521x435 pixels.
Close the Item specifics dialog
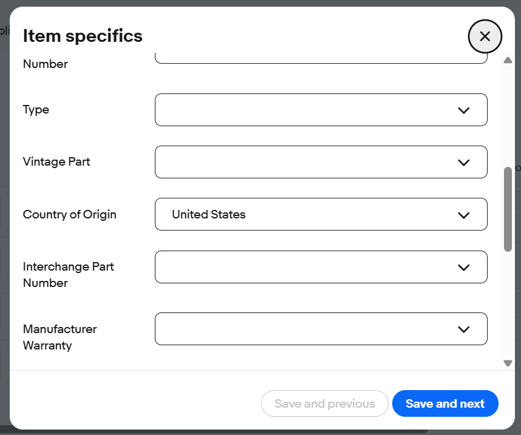coord(485,36)
